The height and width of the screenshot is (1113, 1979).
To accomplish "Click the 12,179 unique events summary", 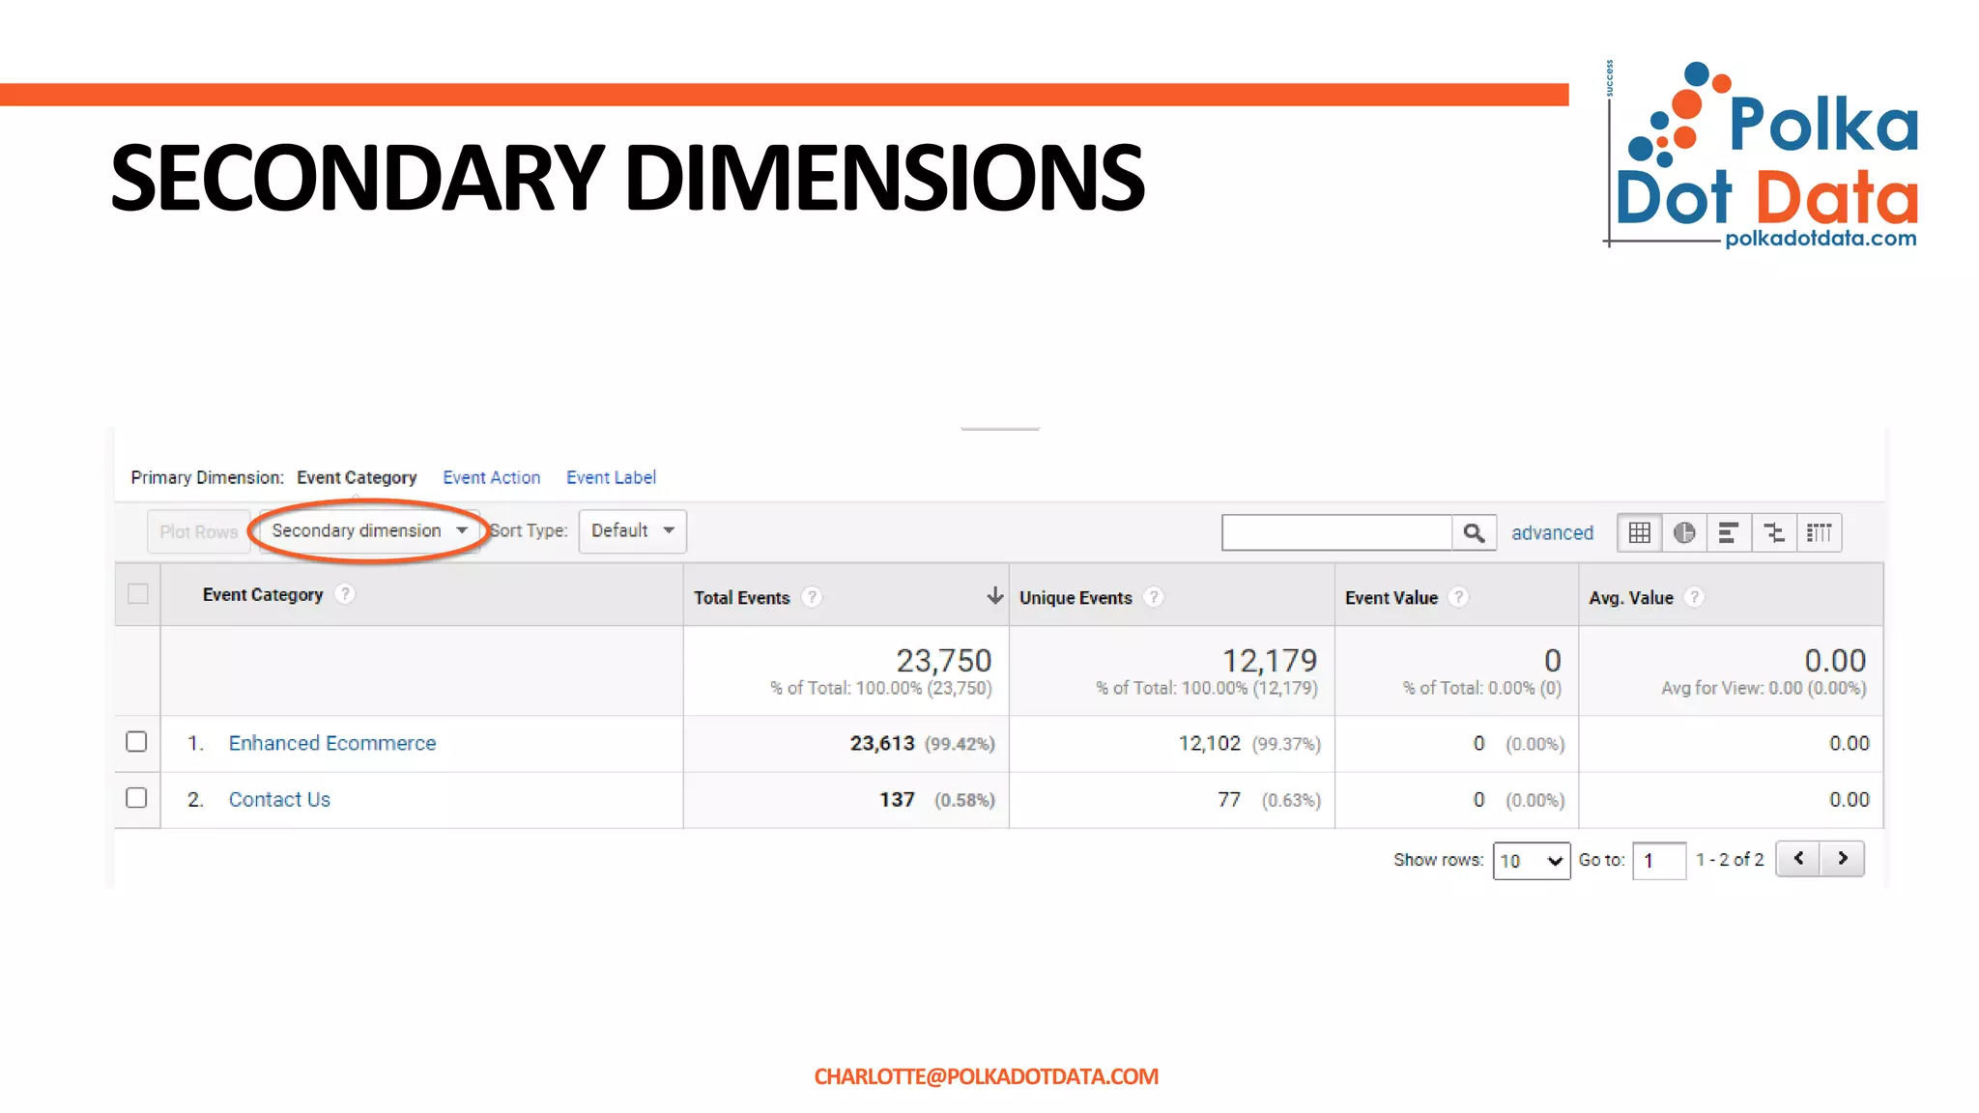I will click(1270, 660).
